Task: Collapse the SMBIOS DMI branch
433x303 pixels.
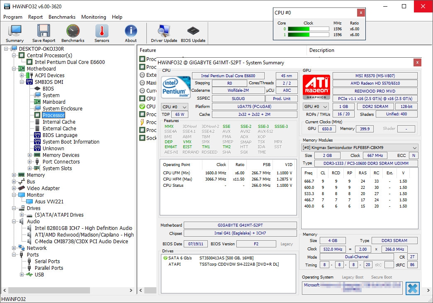Action: [x=22, y=82]
